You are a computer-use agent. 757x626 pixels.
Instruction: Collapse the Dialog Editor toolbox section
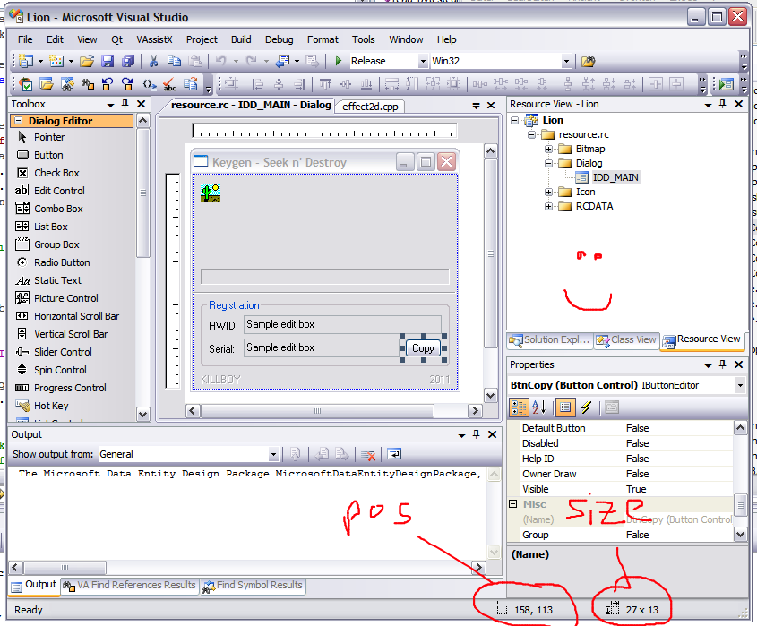(18, 121)
